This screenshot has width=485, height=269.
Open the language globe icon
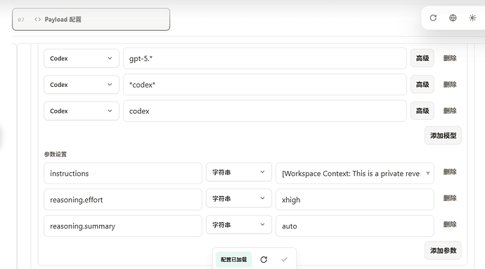pyautogui.click(x=453, y=18)
